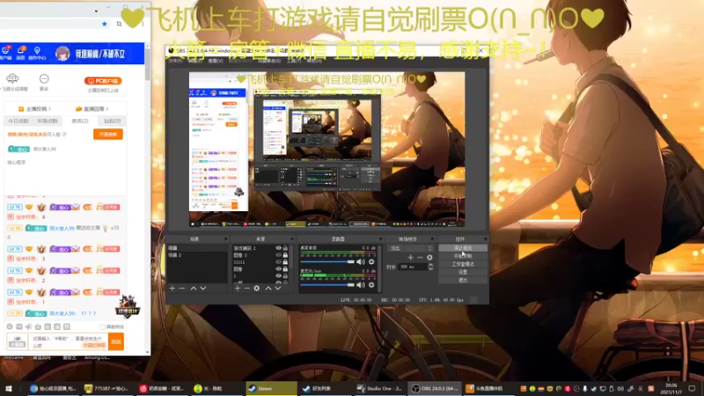
Task: Click the 停止推流 stop streaming button
Action: [463, 248]
